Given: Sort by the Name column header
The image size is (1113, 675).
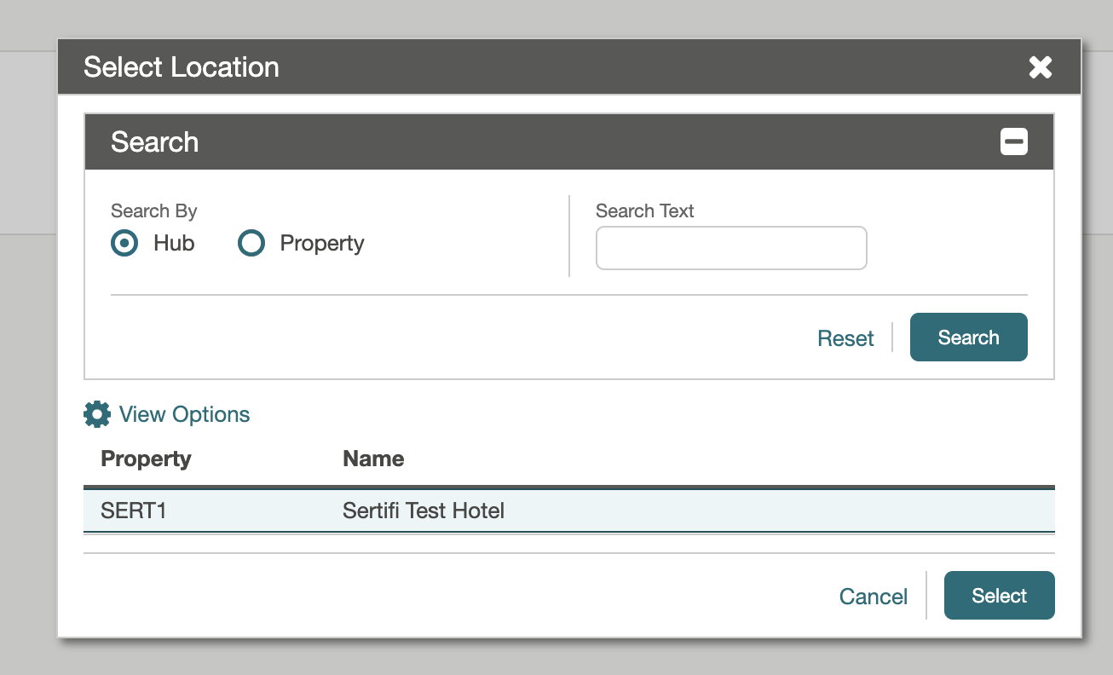Looking at the screenshot, I should pyautogui.click(x=373, y=459).
